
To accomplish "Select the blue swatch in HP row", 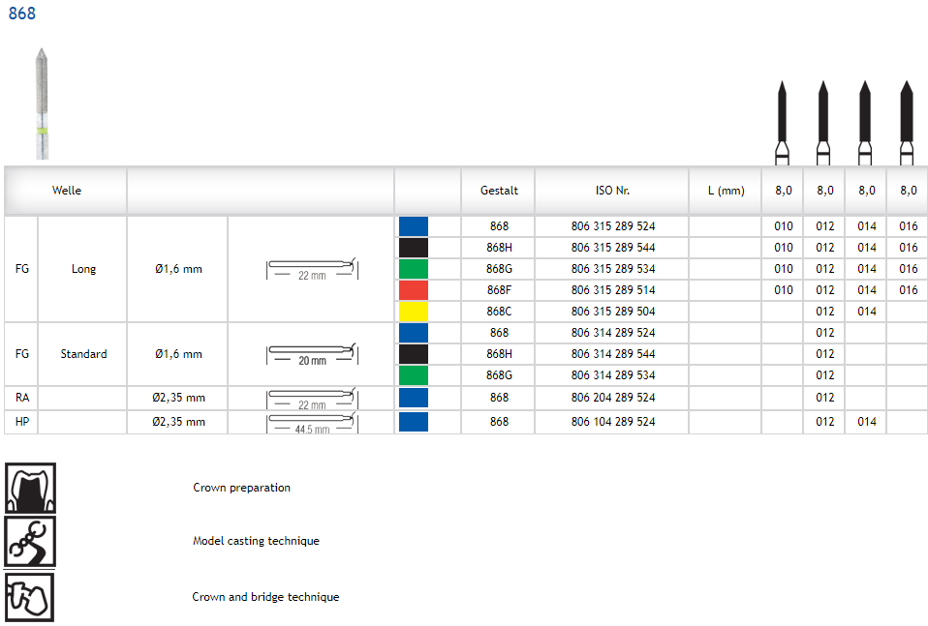I will tap(413, 422).
